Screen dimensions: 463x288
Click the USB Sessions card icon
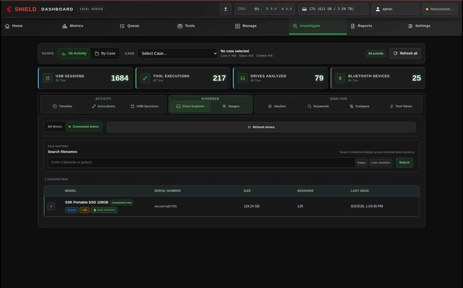coord(48,78)
